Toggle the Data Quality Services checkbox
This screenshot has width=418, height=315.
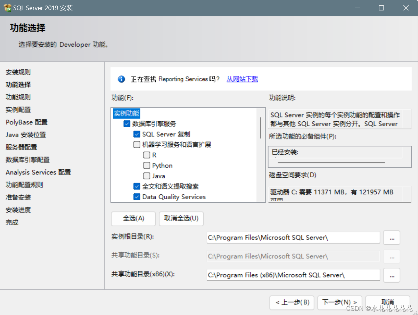137,197
